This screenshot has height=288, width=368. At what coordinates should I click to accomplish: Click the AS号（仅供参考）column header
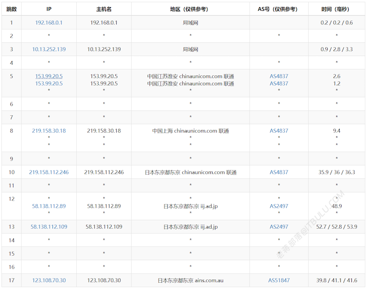[279, 9]
